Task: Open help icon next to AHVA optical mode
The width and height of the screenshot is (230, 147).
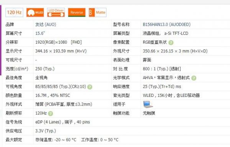Action: [194, 78]
